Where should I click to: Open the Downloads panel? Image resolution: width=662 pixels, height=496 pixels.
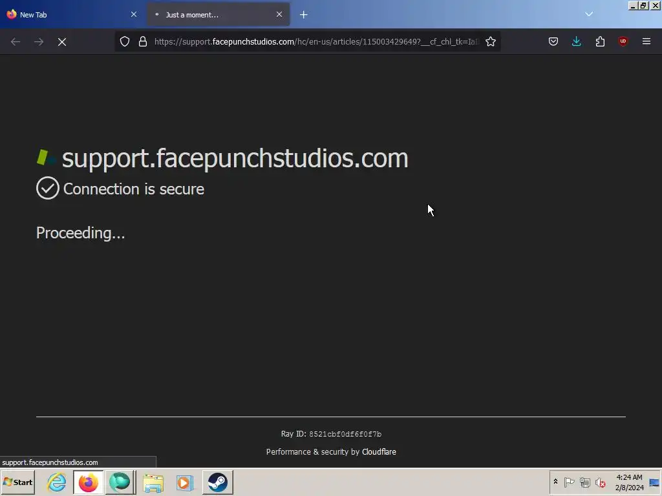[x=576, y=41]
